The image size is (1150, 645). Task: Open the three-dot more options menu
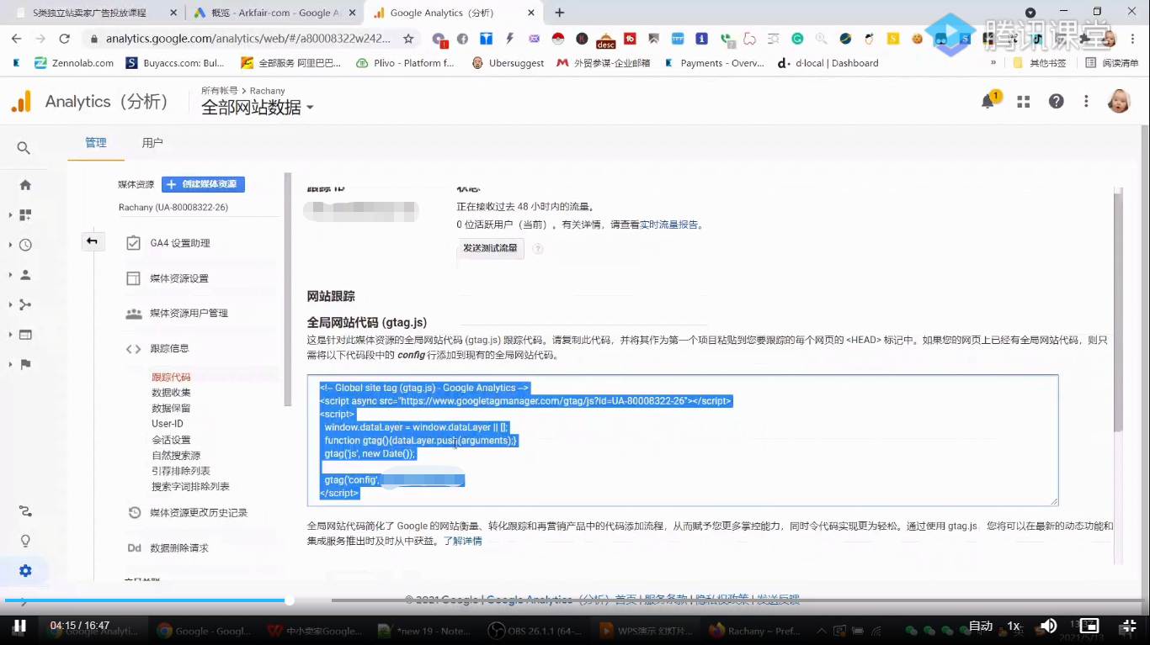point(1086,101)
